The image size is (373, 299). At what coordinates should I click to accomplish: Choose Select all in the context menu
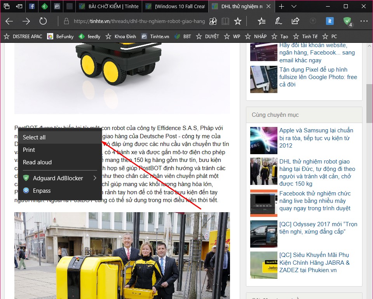[x=60, y=137]
